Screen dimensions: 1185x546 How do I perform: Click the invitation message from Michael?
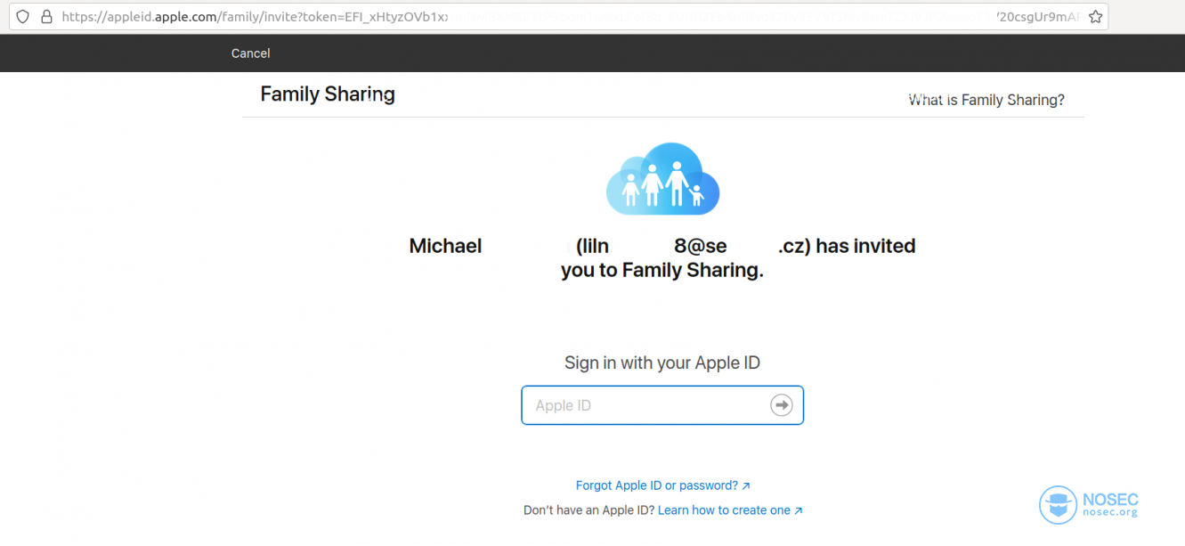click(x=662, y=258)
